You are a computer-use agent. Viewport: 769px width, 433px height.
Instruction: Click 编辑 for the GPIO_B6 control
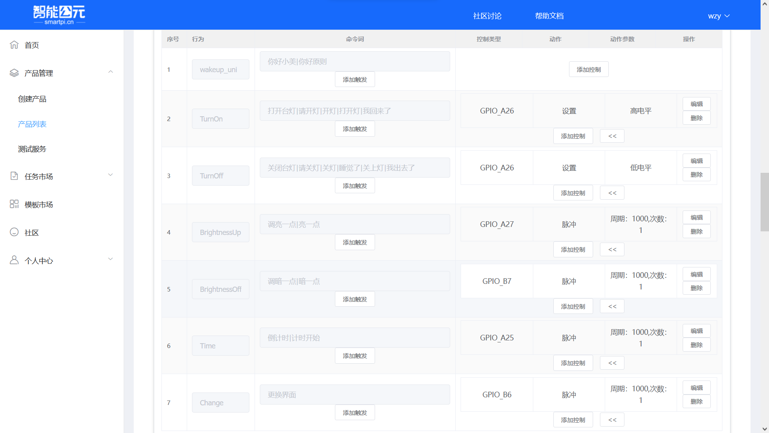click(697, 388)
